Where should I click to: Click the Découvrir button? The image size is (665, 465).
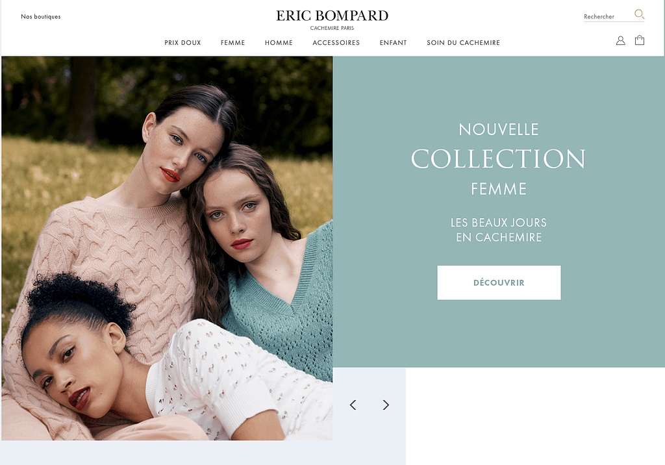click(x=499, y=283)
